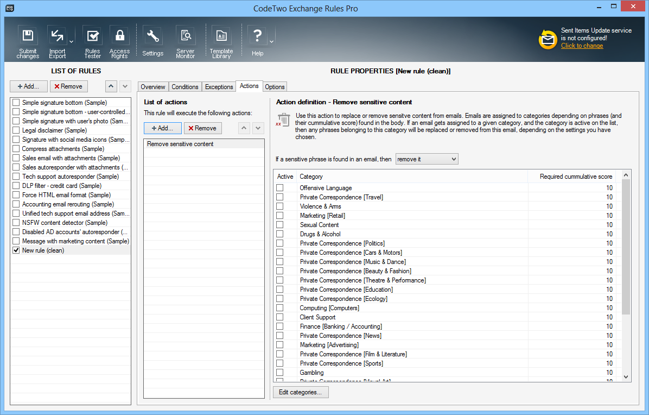Click the Required cummulative score column header
The image size is (649, 415).
(571, 177)
